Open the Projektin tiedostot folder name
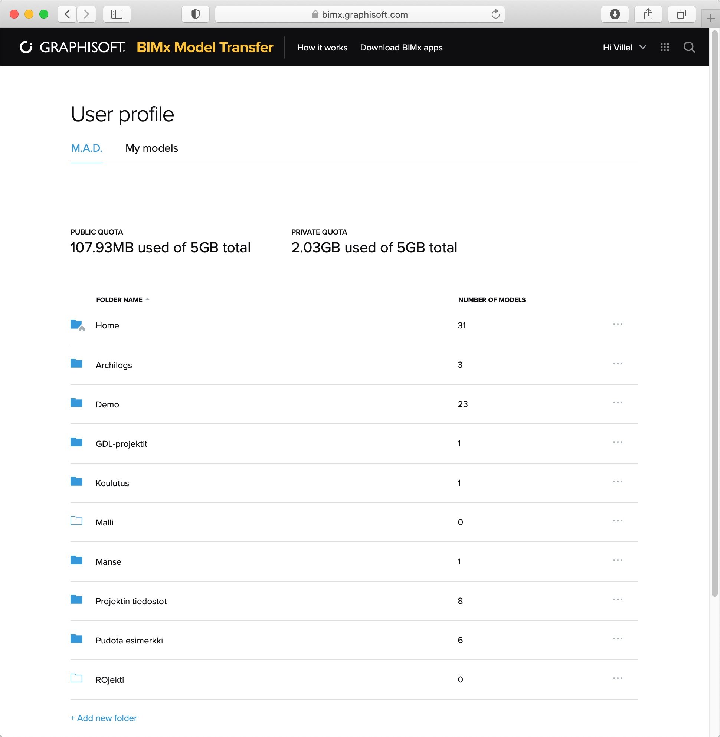Image resolution: width=720 pixels, height=737 pixels. [x=131, y=601]
